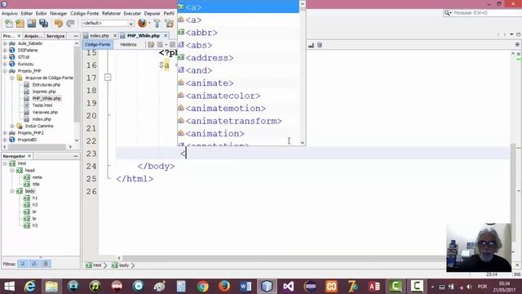Click the Save All toolbar icon
Image resolution: width=522 pixels, height=294 pixels.
click(x=43, y=24)
